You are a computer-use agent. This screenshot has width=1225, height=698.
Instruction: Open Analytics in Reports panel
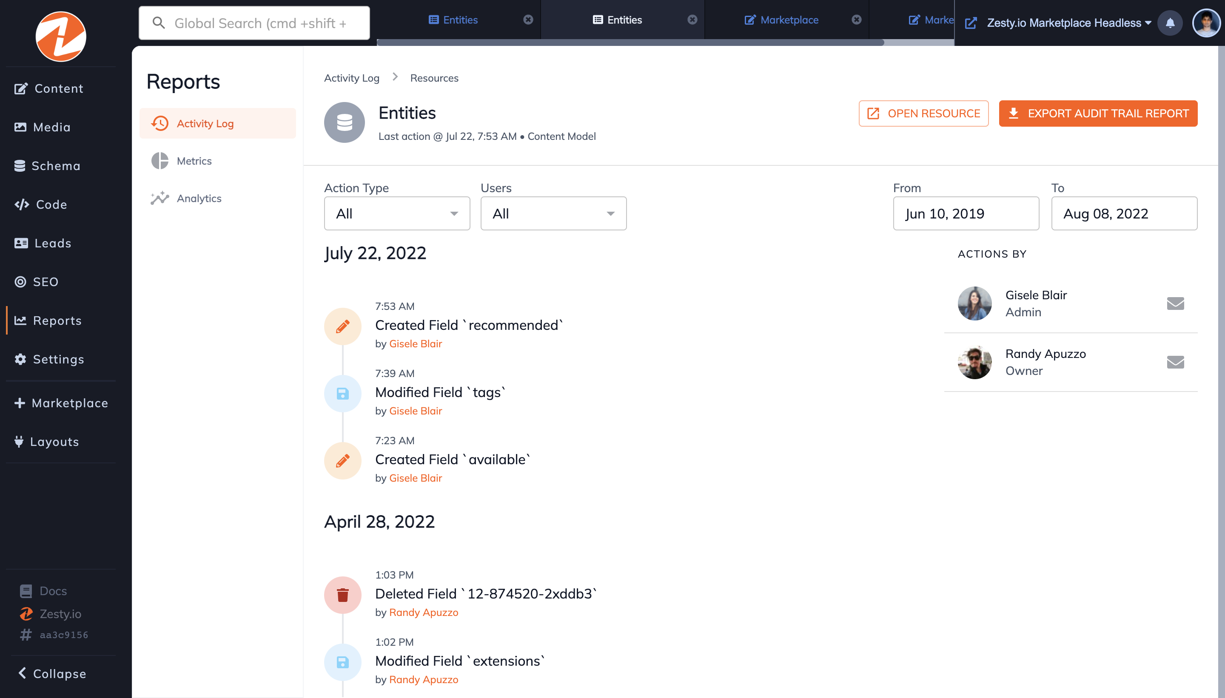click(x=218, y=198)
